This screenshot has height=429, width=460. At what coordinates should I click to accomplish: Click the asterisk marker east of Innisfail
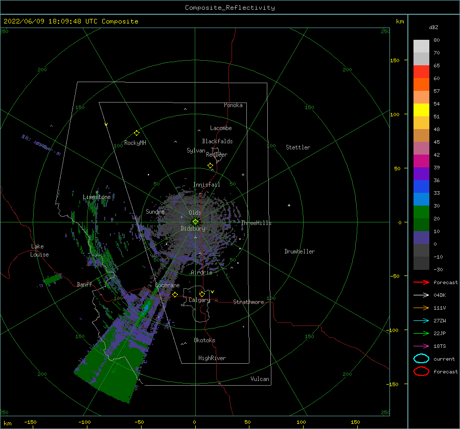[x=243, y=175]
